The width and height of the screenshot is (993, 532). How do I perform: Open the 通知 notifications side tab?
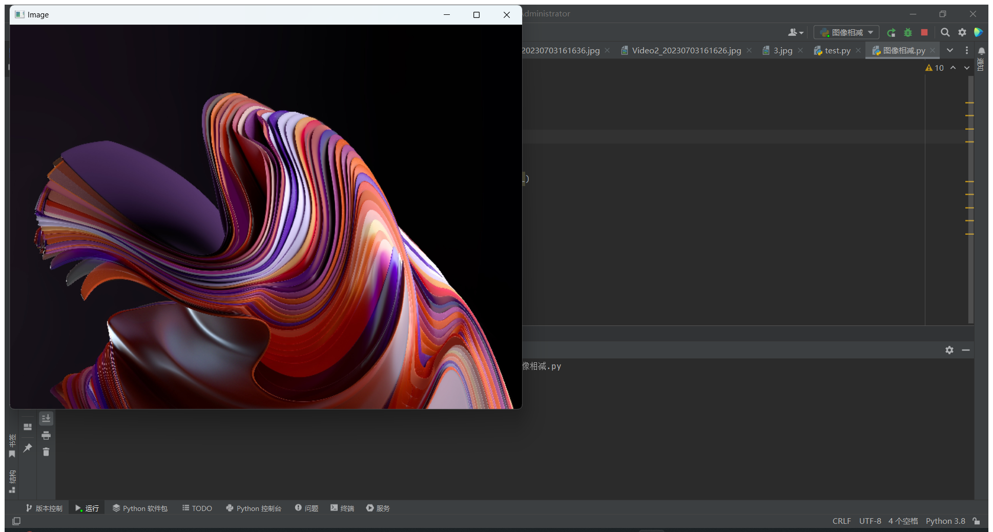coord(981,65)
